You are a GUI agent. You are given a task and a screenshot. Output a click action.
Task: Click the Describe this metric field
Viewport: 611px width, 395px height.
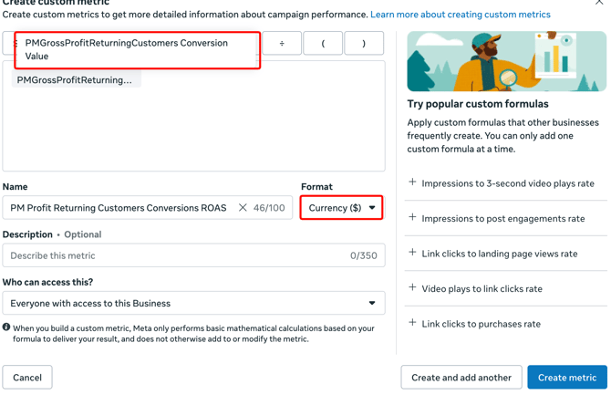[x=193, y=255]
